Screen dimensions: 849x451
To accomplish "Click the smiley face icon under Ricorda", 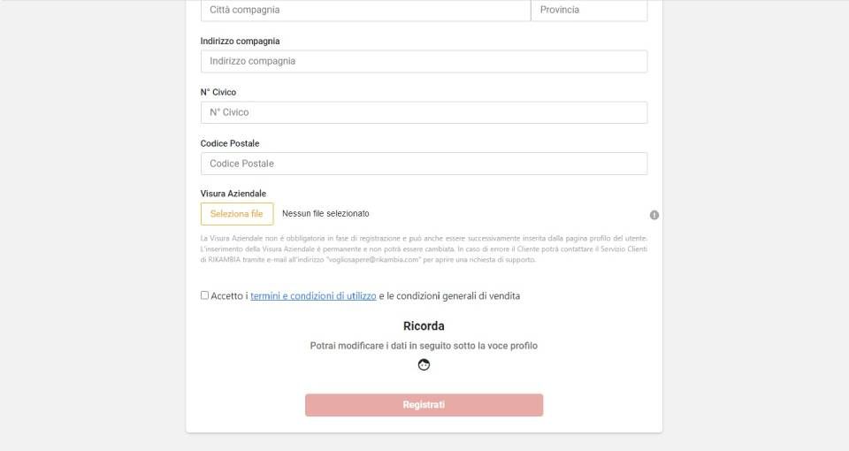I will click(x=424, y=365).
